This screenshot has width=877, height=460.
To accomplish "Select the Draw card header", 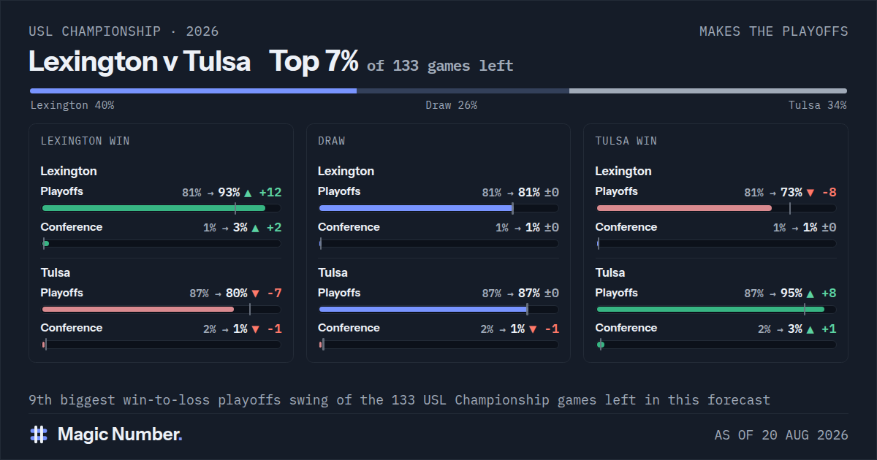I will click(332, 141).
